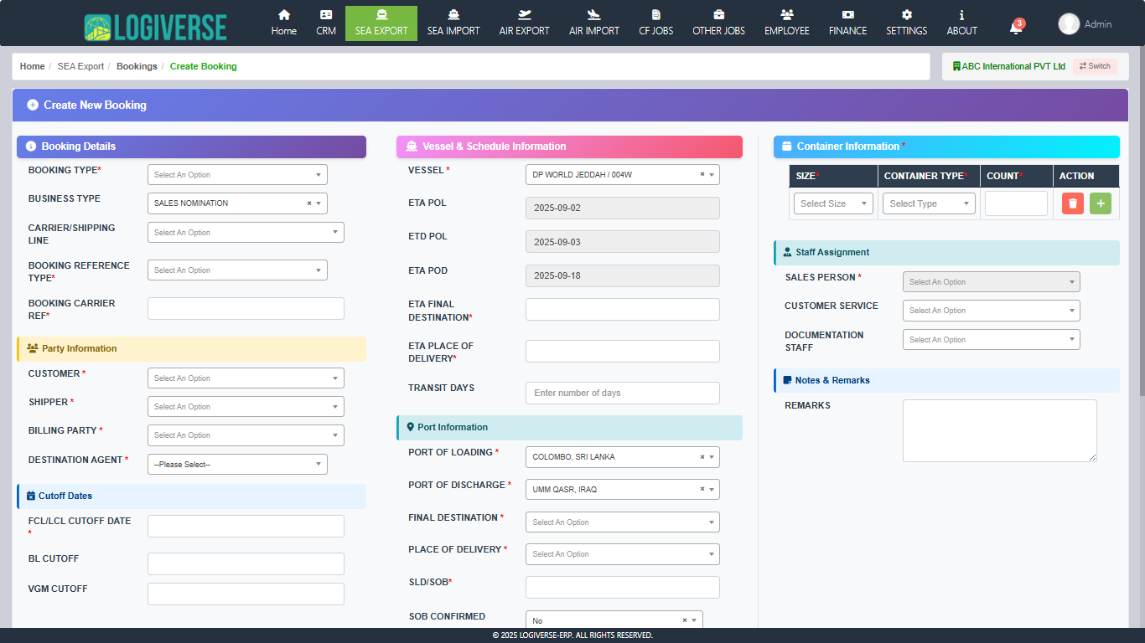Expand the Customer dropdown
The image size is (1145, 643).
246,378
